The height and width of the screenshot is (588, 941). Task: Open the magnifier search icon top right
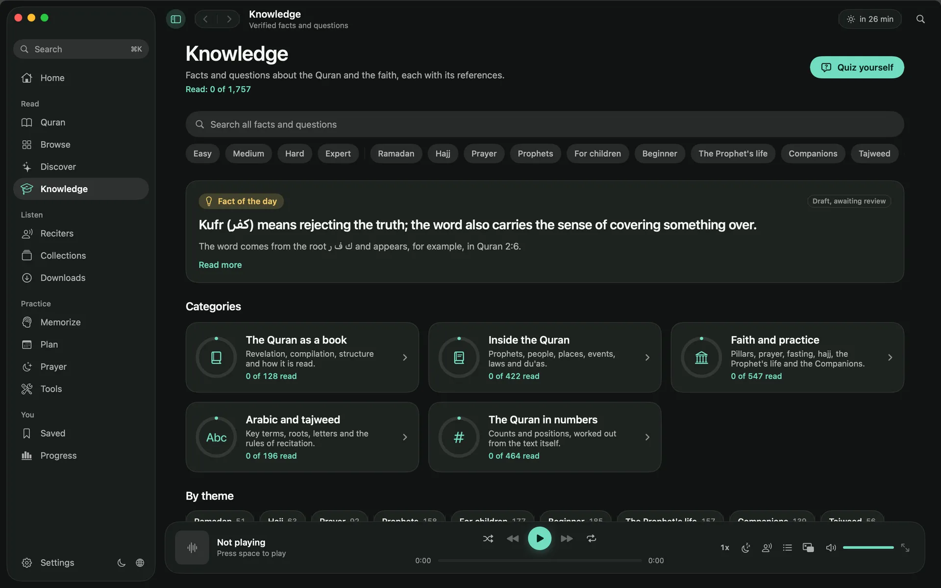pyautogui.click(x=920, y=19)
